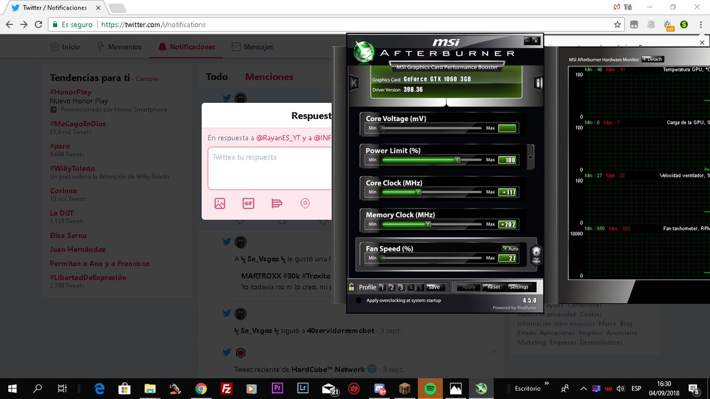Open Lightroom from the taskbar
The width and height of the screenshot is (710, 399).
[302, 388]
